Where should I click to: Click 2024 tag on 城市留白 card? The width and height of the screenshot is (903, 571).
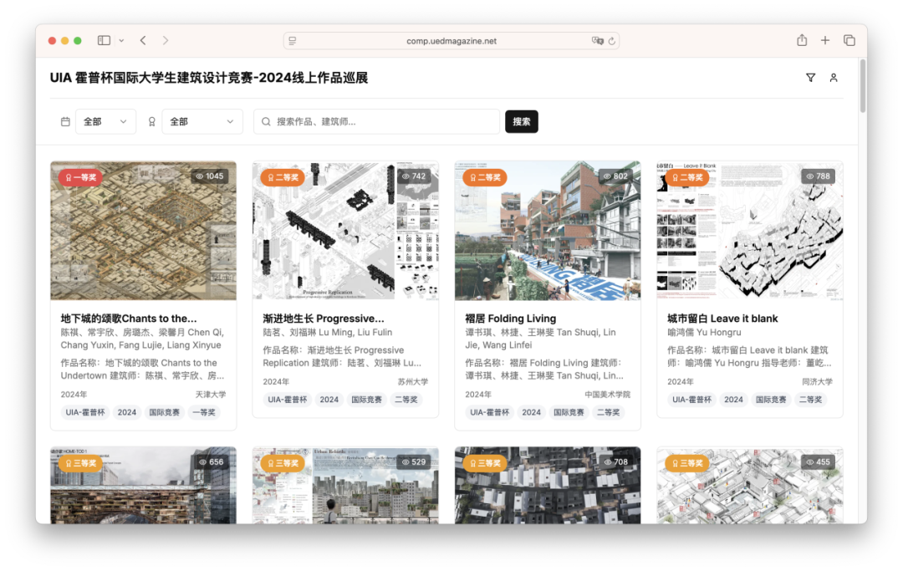pos(734,400)
